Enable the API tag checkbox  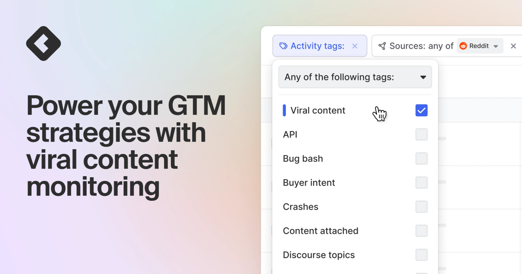pyautogui.click(x=421, y=134)
